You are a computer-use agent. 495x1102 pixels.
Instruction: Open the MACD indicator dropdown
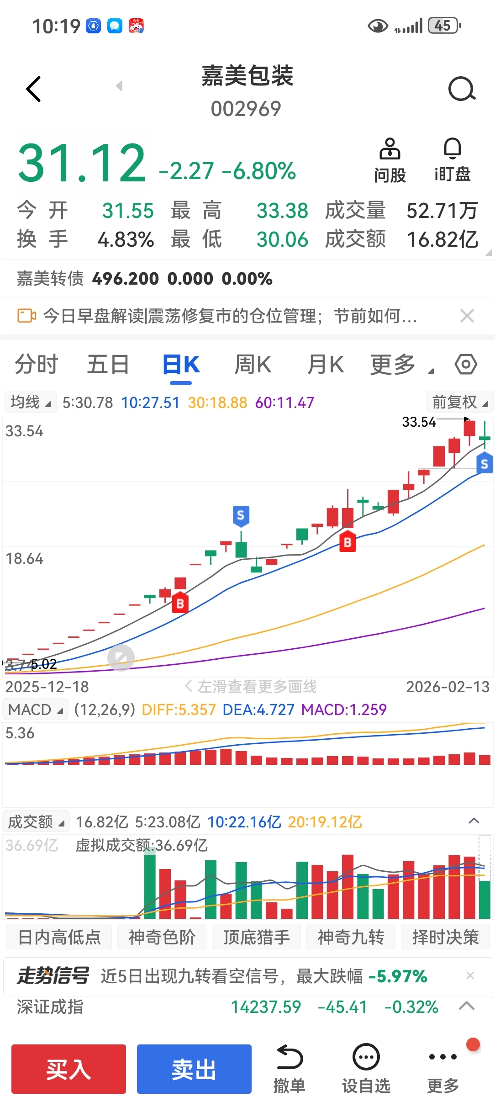coord(35,709)
